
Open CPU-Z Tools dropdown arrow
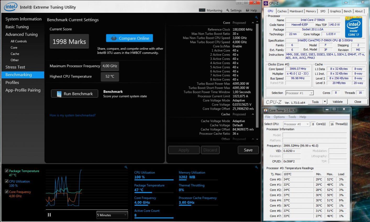325,102
